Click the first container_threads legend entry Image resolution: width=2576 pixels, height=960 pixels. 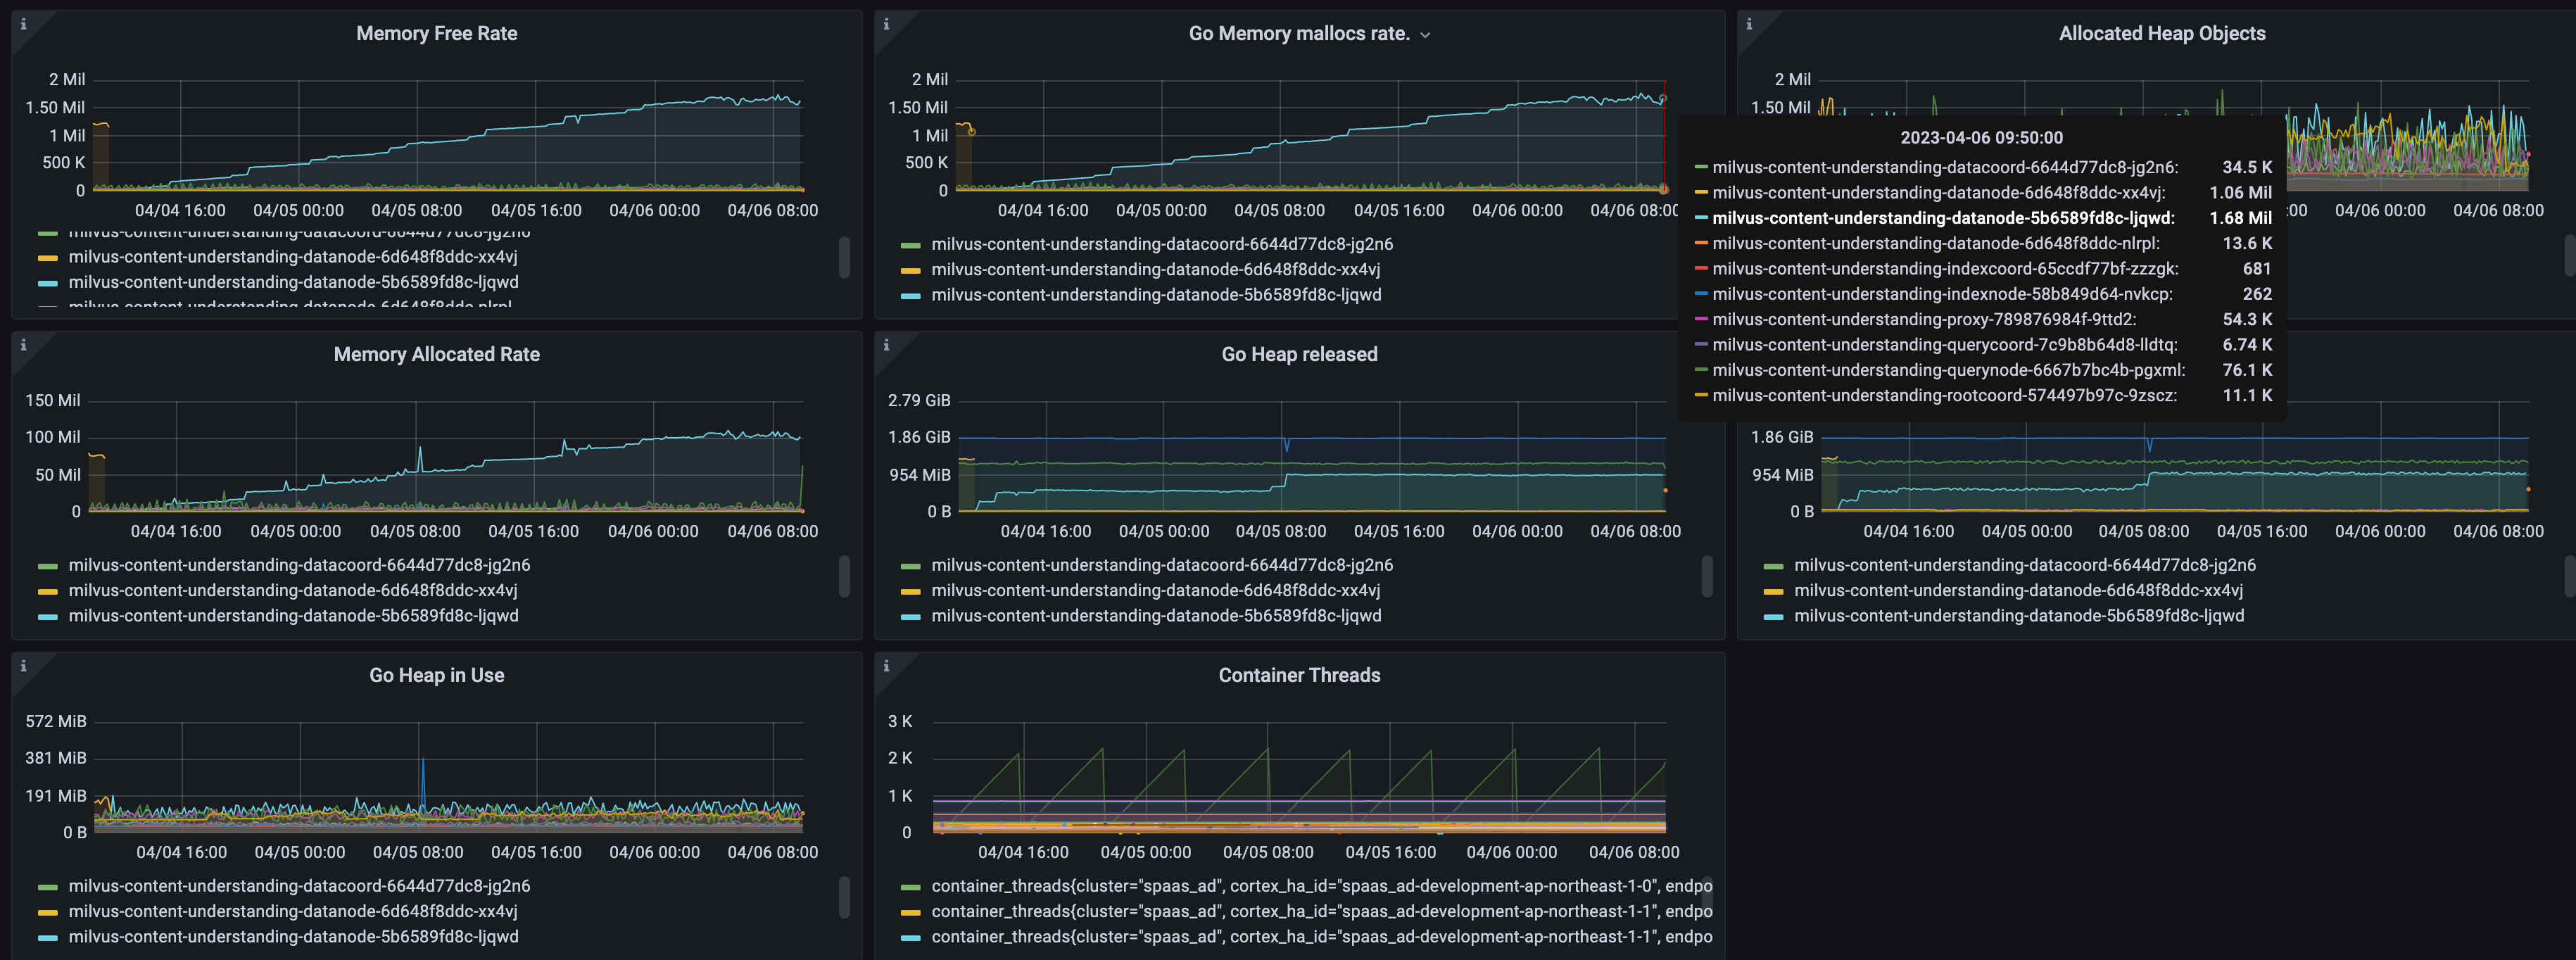(x=1320, y=885)
